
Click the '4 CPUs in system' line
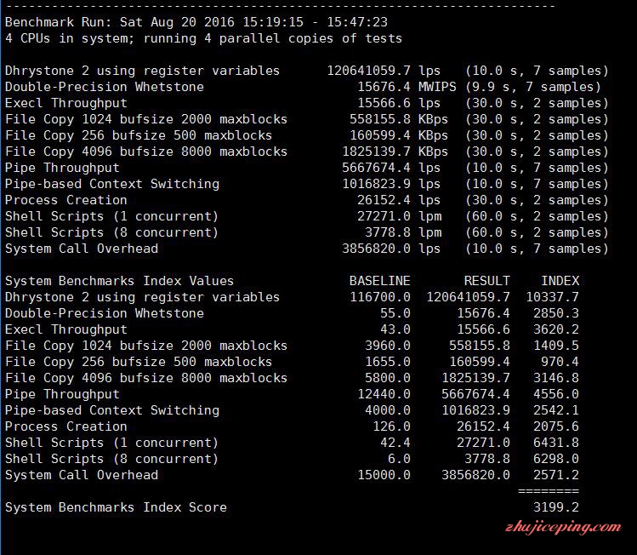click(x=203, y=38)
